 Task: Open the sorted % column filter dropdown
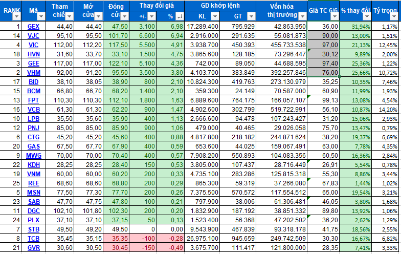tap(180, 16)
